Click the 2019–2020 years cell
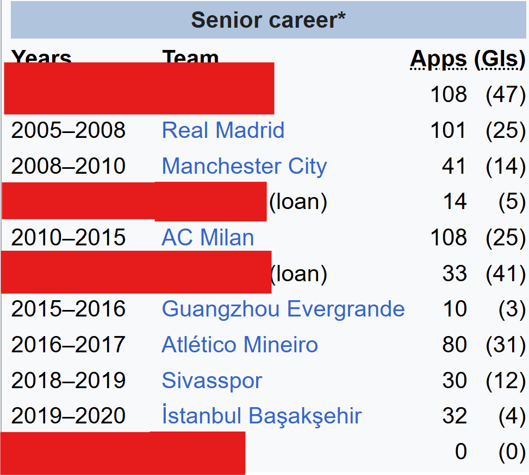Image resolution: width=529 pixels, height=475 pixels. pyautogui.click(x=69, y=416)
